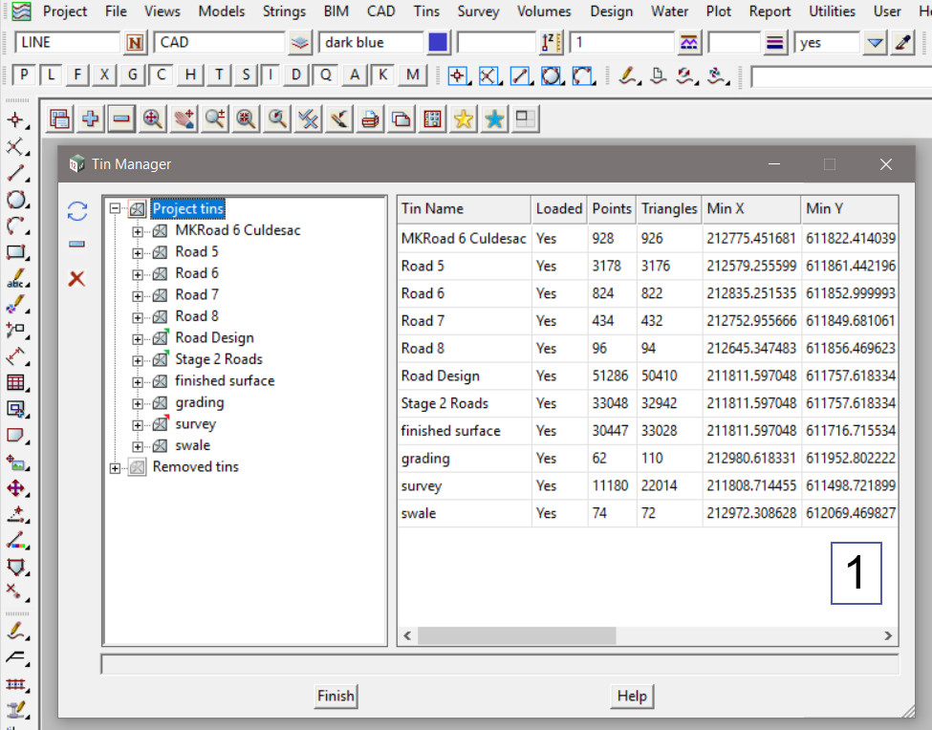
Task: Toggle the M snap button
Action: click(x=412, y=75)
